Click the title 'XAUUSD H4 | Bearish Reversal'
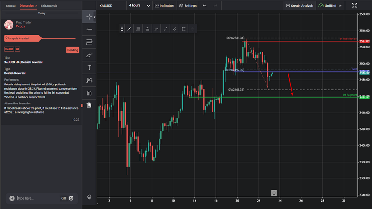This screenshot has width=372, height=209. 23,62
